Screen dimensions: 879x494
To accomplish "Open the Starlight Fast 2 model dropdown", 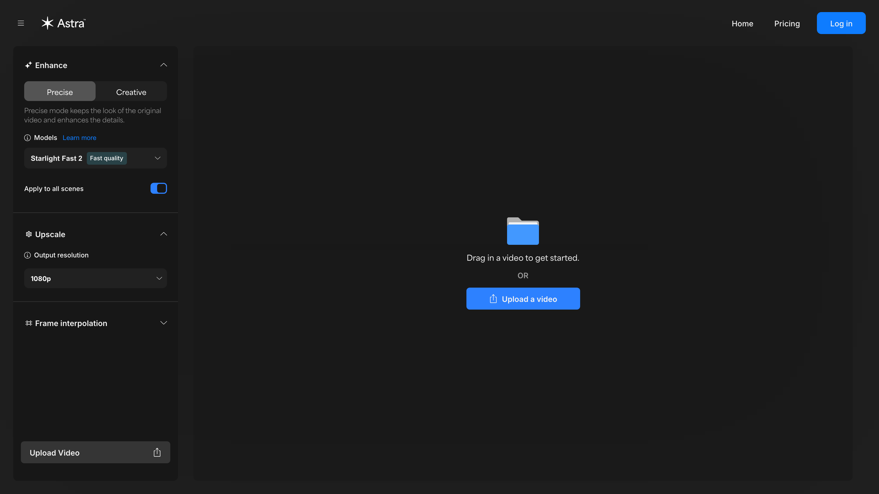I will coord(96,158).
